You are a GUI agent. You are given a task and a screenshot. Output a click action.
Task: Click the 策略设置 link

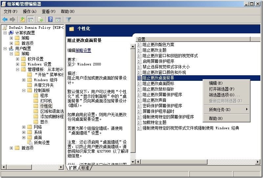[83, 50]
